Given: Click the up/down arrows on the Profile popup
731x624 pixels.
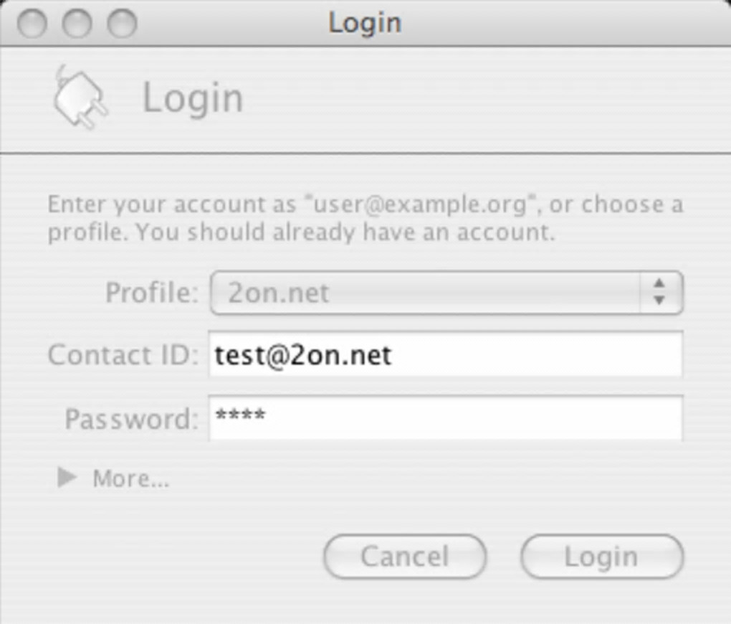Looking at the screenshot, I should [659, 293].
